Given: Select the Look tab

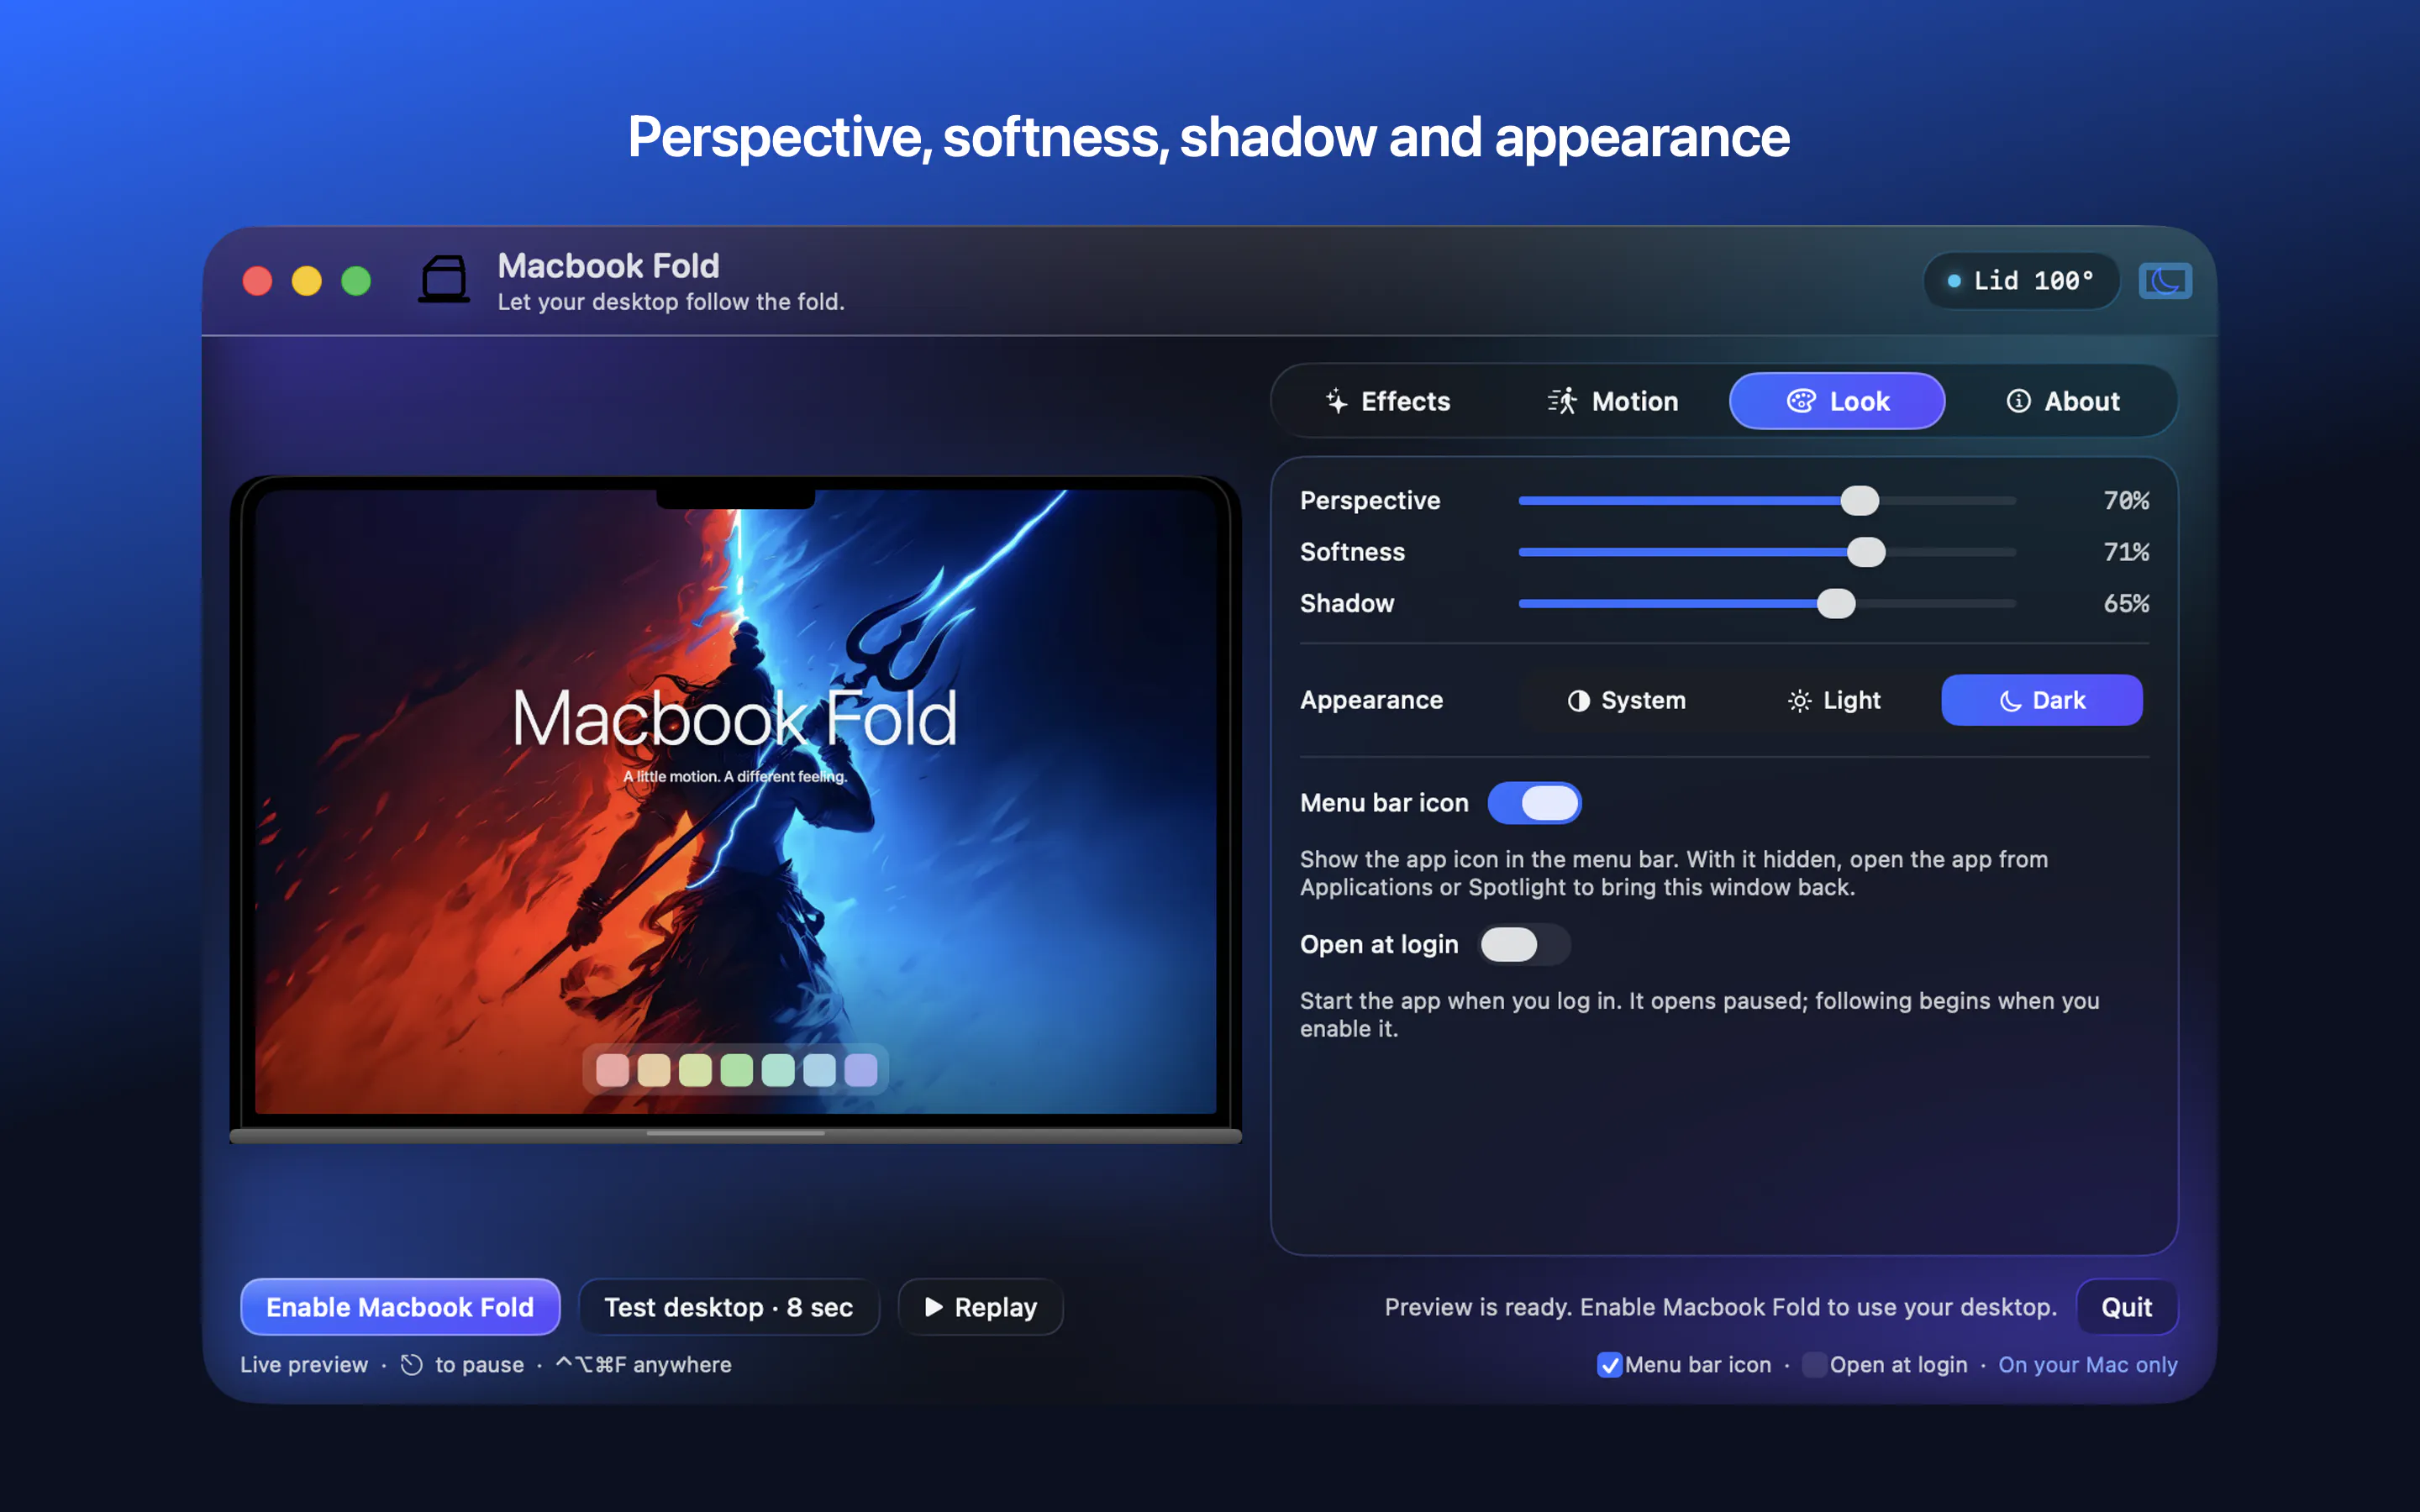Looking at the screenshot, I should point(1837,401).
